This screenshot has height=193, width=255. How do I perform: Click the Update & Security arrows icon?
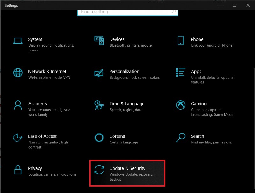tap(99, 170)
